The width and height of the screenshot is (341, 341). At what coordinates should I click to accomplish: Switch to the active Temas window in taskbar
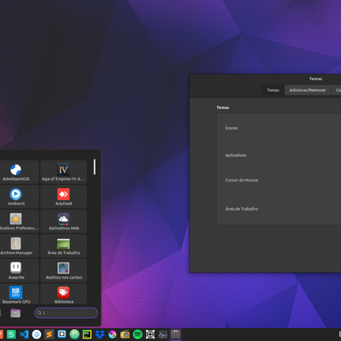click(176, 334)
